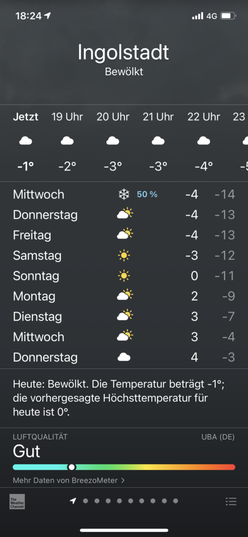Viewport: 248px width, 537px height.
Task: Tap the 18:24 clock in status bar
Action: [28, 16]
